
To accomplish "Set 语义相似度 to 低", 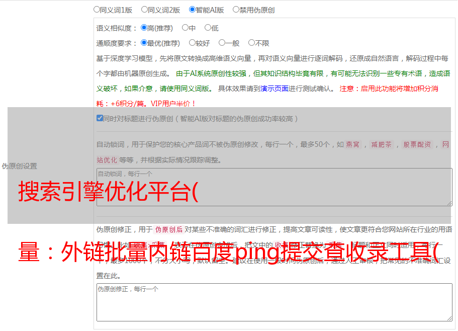I will click(x=208, y=28).
